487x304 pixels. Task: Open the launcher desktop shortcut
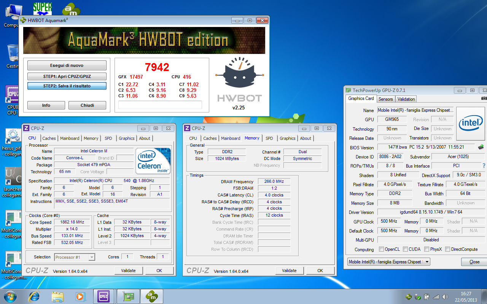13,181
